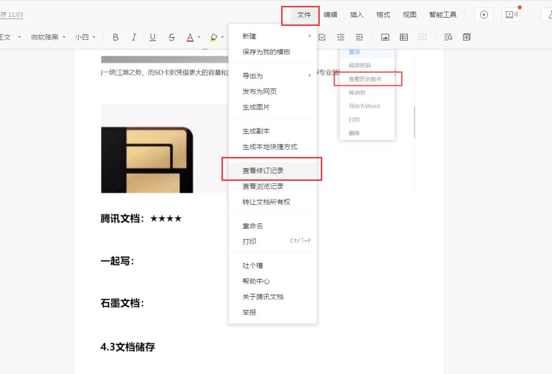Toggle bold formatting
552x374 pixels.
pos(115,37)
